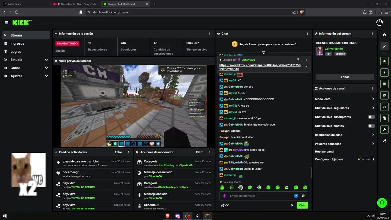Open three-dot menu of Chat panel

(x=307, y=34)
